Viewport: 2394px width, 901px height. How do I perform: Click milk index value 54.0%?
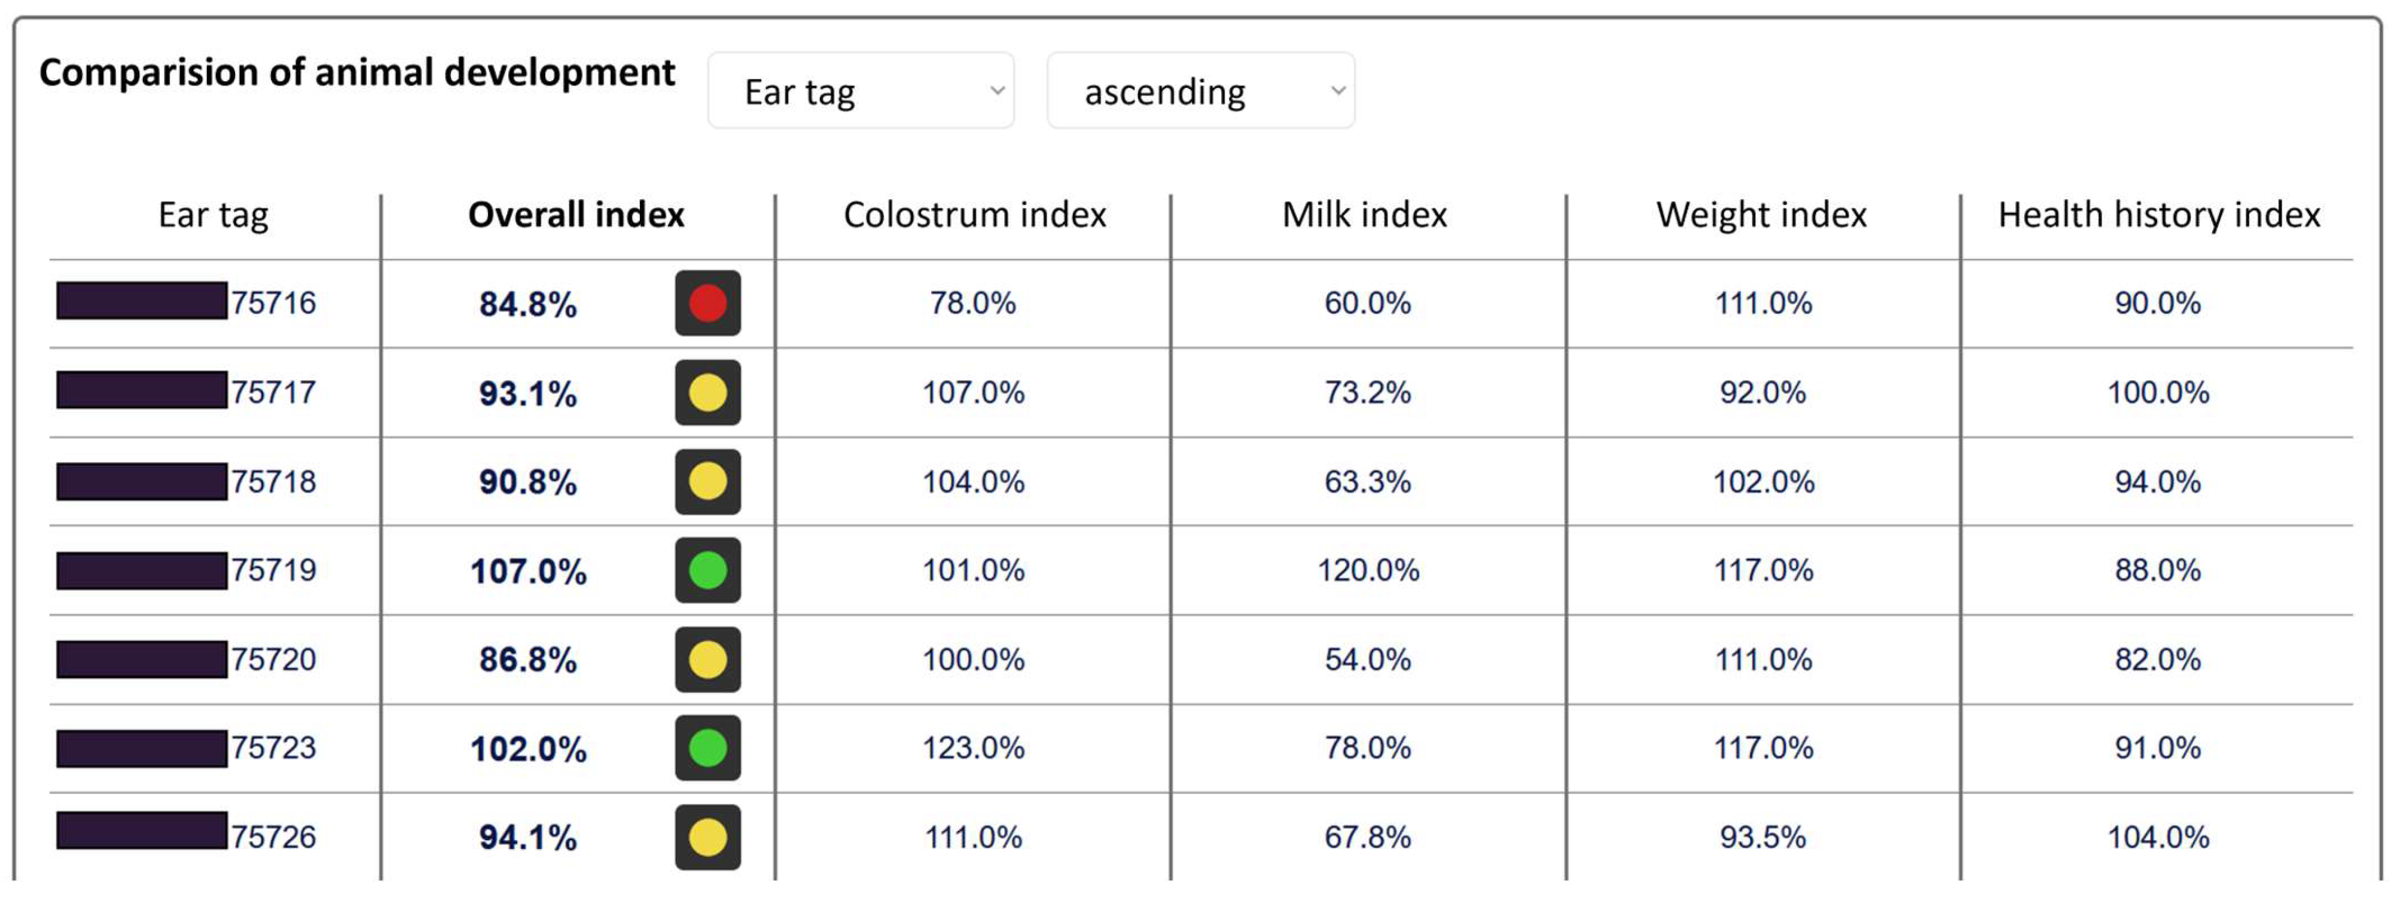coord(1367,659)
